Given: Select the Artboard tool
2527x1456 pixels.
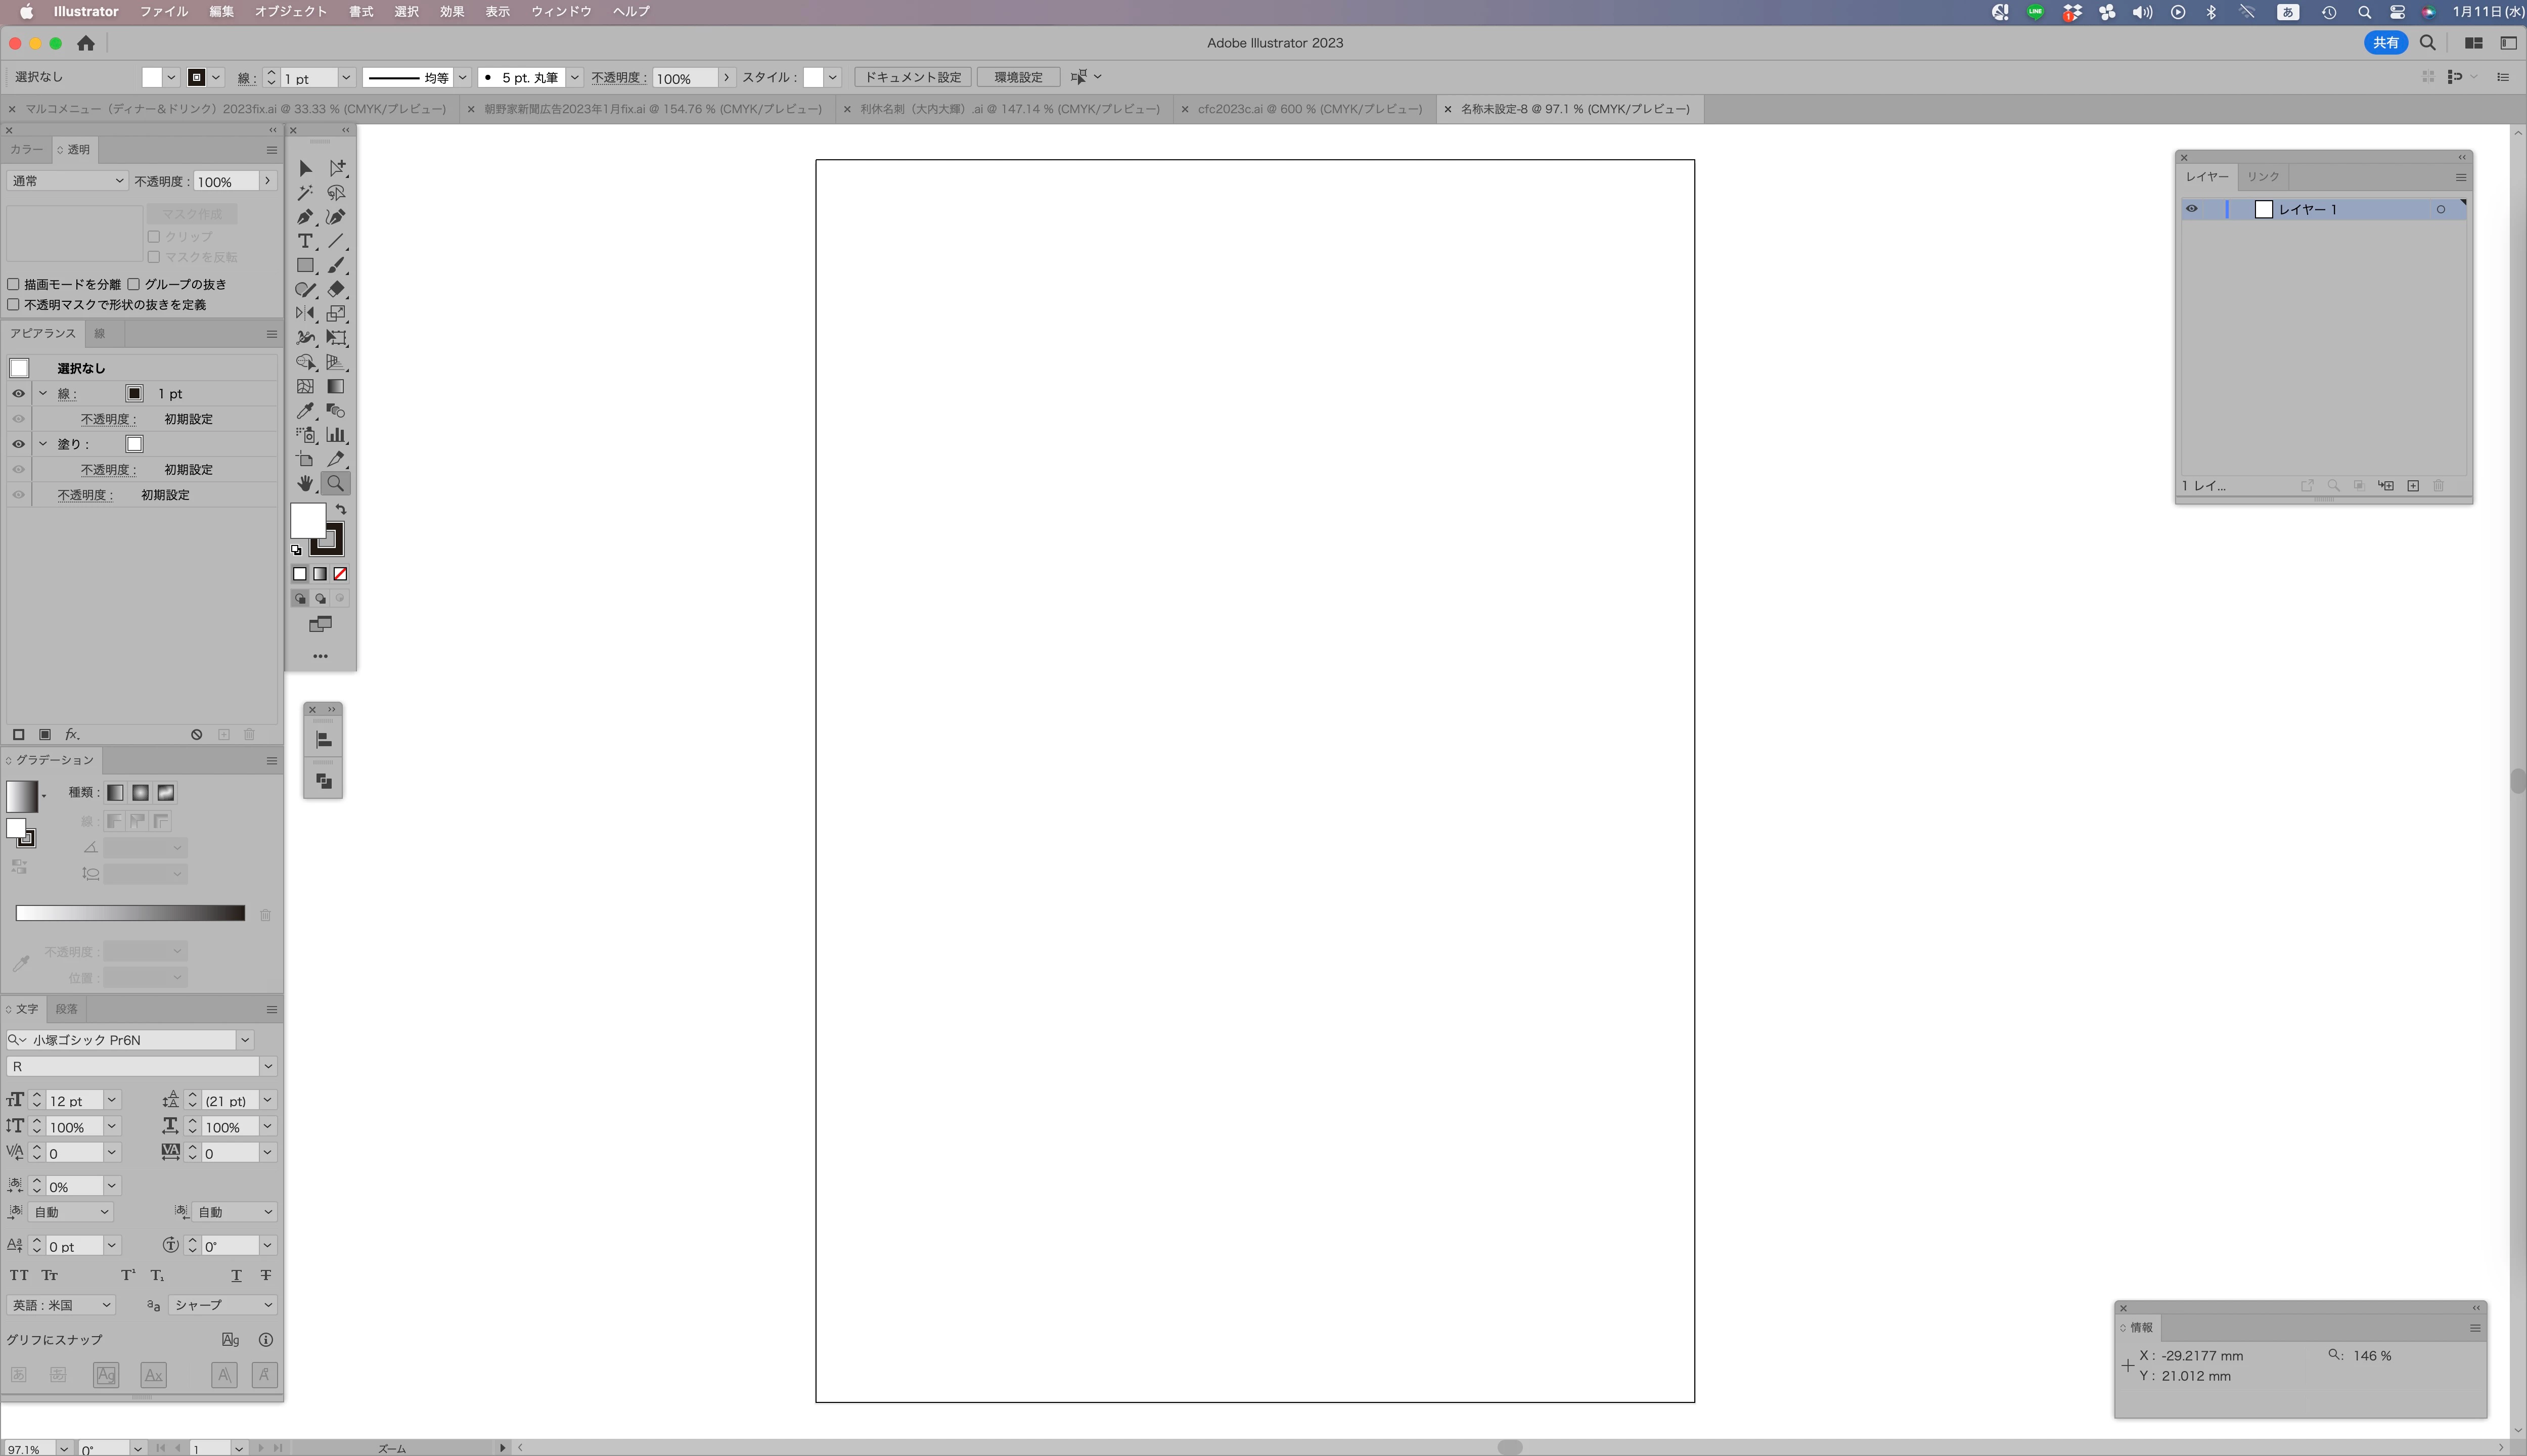Looking at the screenshot, I should pyautogui.click(x=305, y=460).
